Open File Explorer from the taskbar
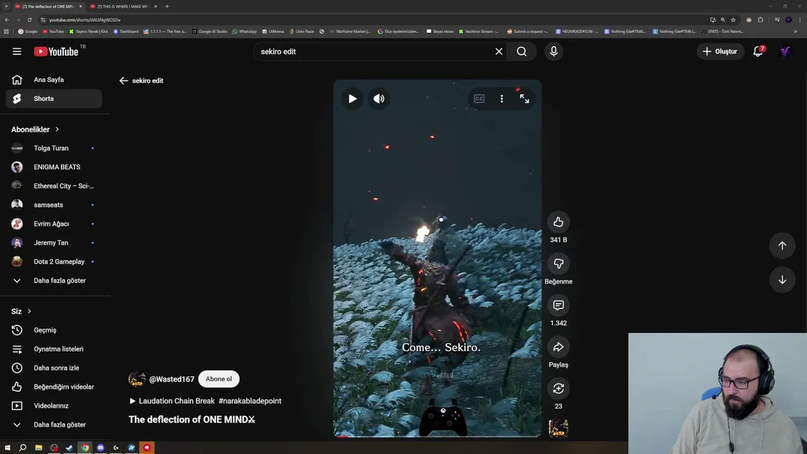 (38, 448)
